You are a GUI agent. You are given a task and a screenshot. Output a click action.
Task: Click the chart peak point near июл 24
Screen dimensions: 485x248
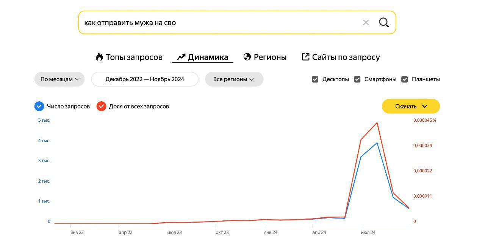(377, 123)
